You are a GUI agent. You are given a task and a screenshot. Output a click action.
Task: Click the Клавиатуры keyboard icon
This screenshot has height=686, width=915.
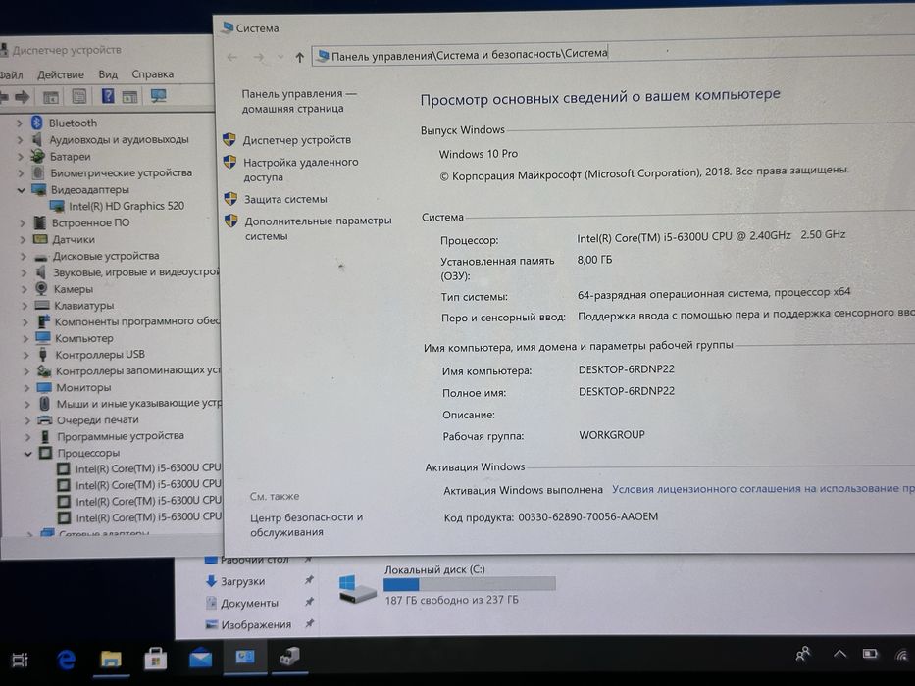42,305
